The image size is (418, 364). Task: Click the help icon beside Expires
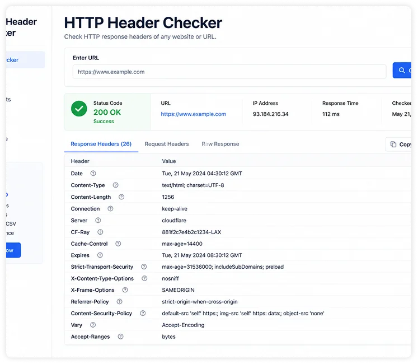(x=100, y=255)
